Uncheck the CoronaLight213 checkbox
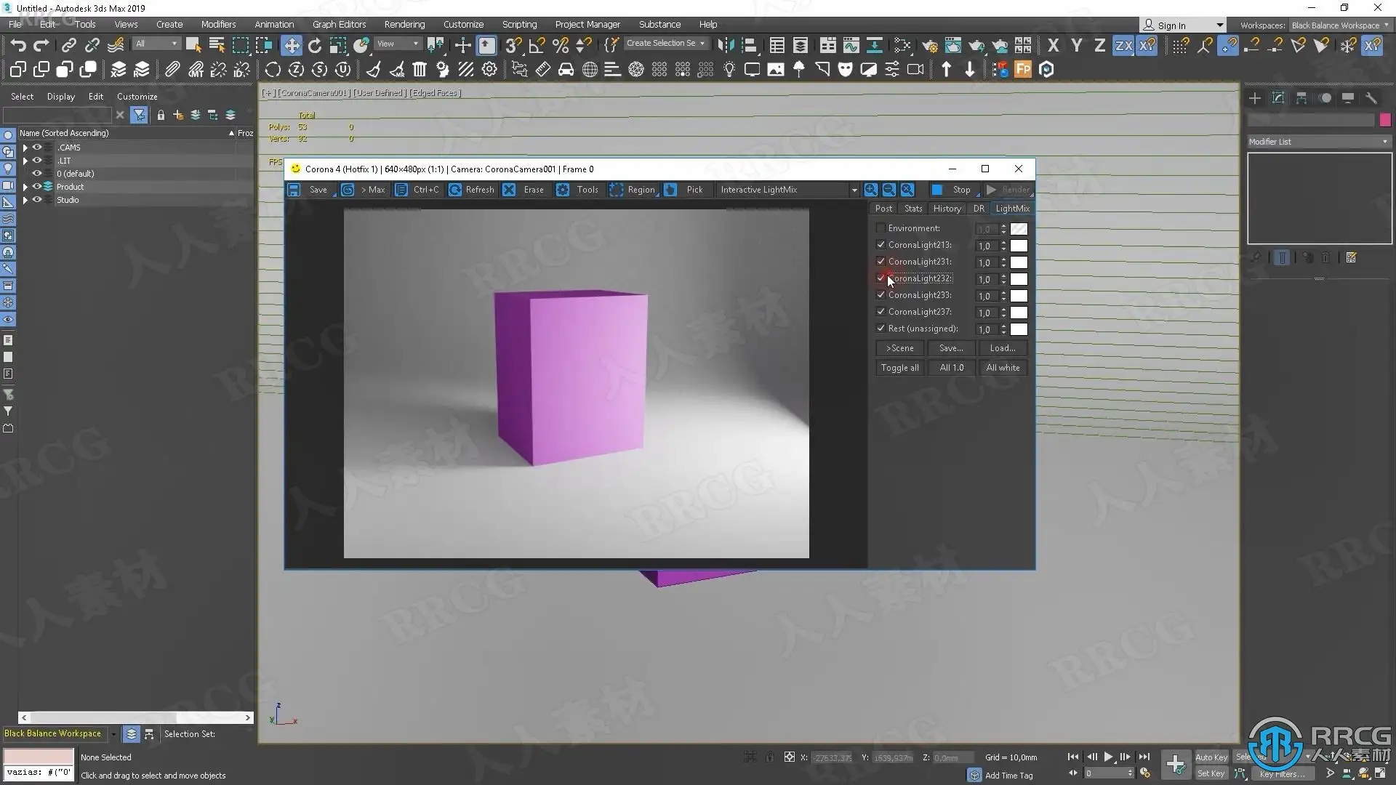 (880, 245)
